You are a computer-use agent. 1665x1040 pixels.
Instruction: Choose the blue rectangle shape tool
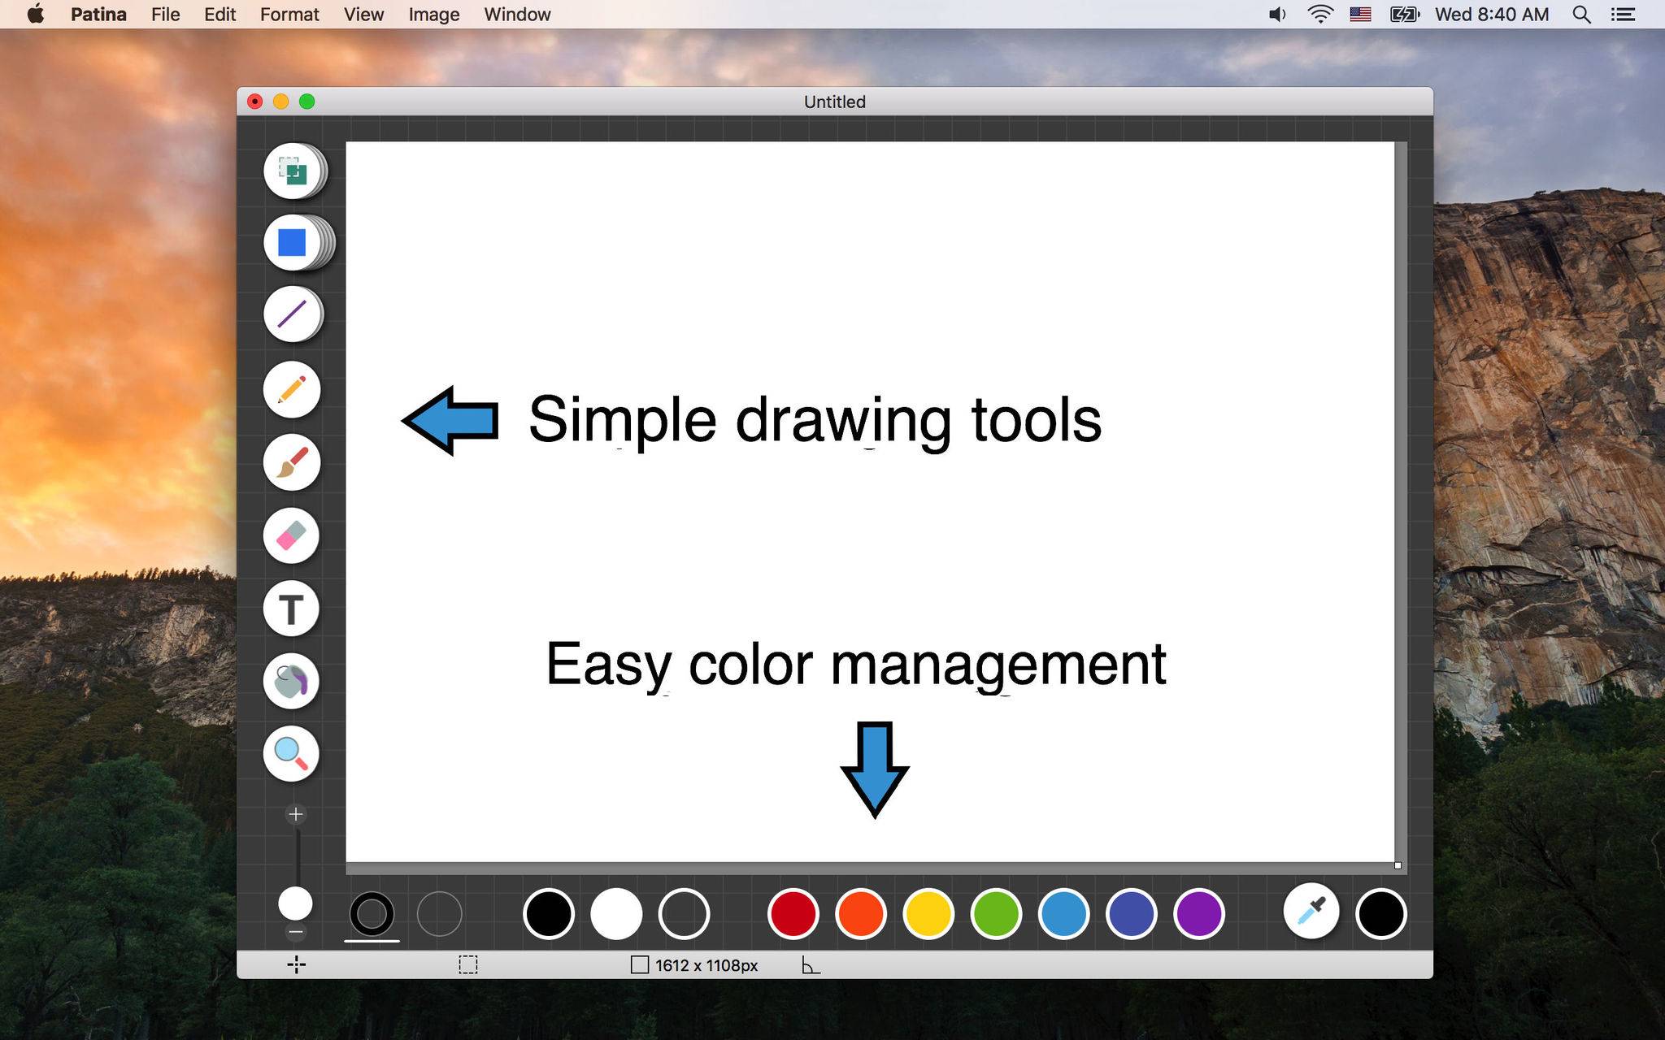292,242
